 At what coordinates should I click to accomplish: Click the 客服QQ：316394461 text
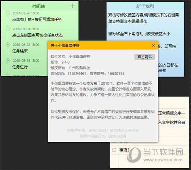point(68,74)
